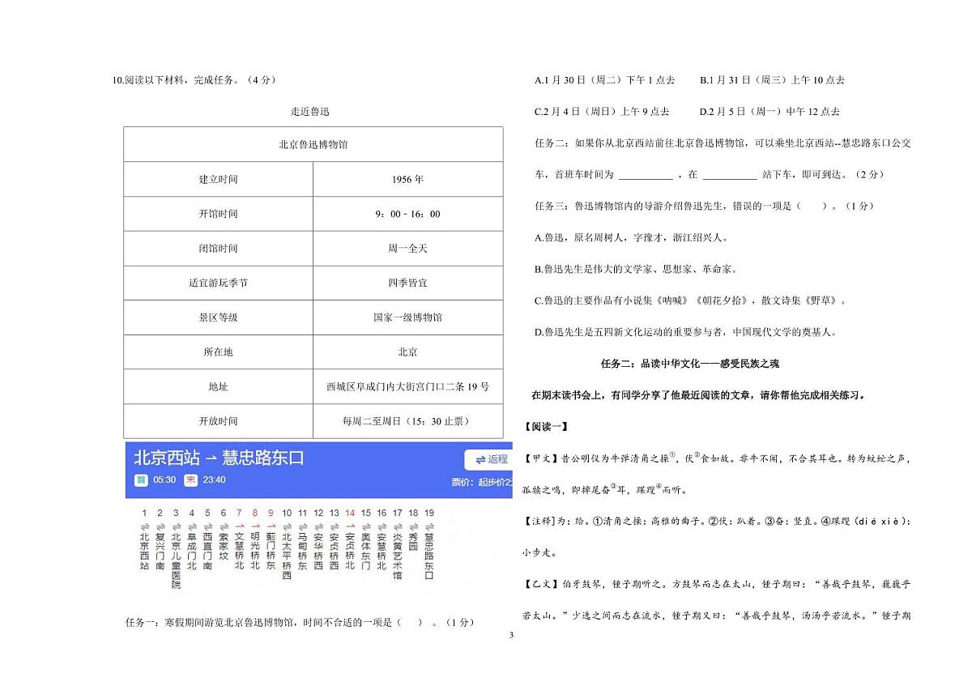Viewport: 972px width, 686px height.
Task: Select the first-bus time 05:30
Action: (164, 479)
